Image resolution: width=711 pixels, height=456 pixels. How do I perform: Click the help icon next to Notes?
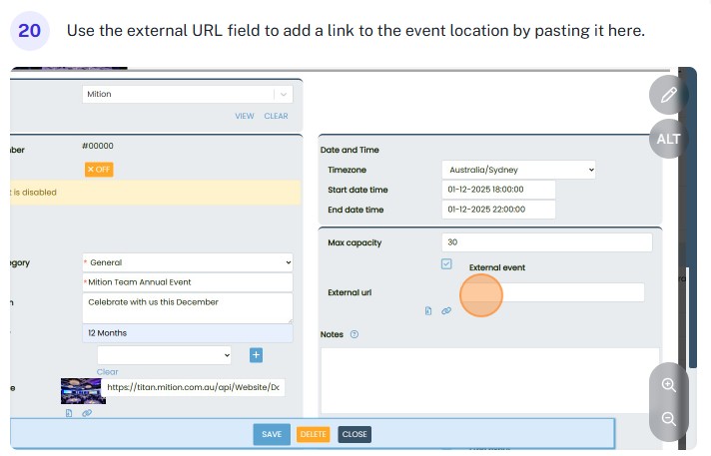click(355, 334)
